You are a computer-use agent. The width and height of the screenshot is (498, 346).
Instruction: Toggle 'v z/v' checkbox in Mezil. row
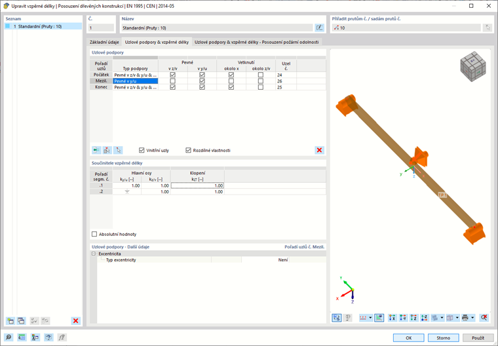coord(173,81)
